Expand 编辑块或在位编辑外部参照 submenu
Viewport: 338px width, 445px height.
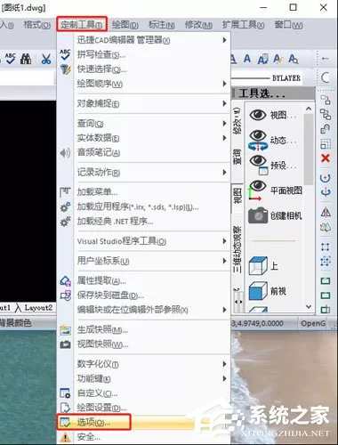click(x=143, y=310)
